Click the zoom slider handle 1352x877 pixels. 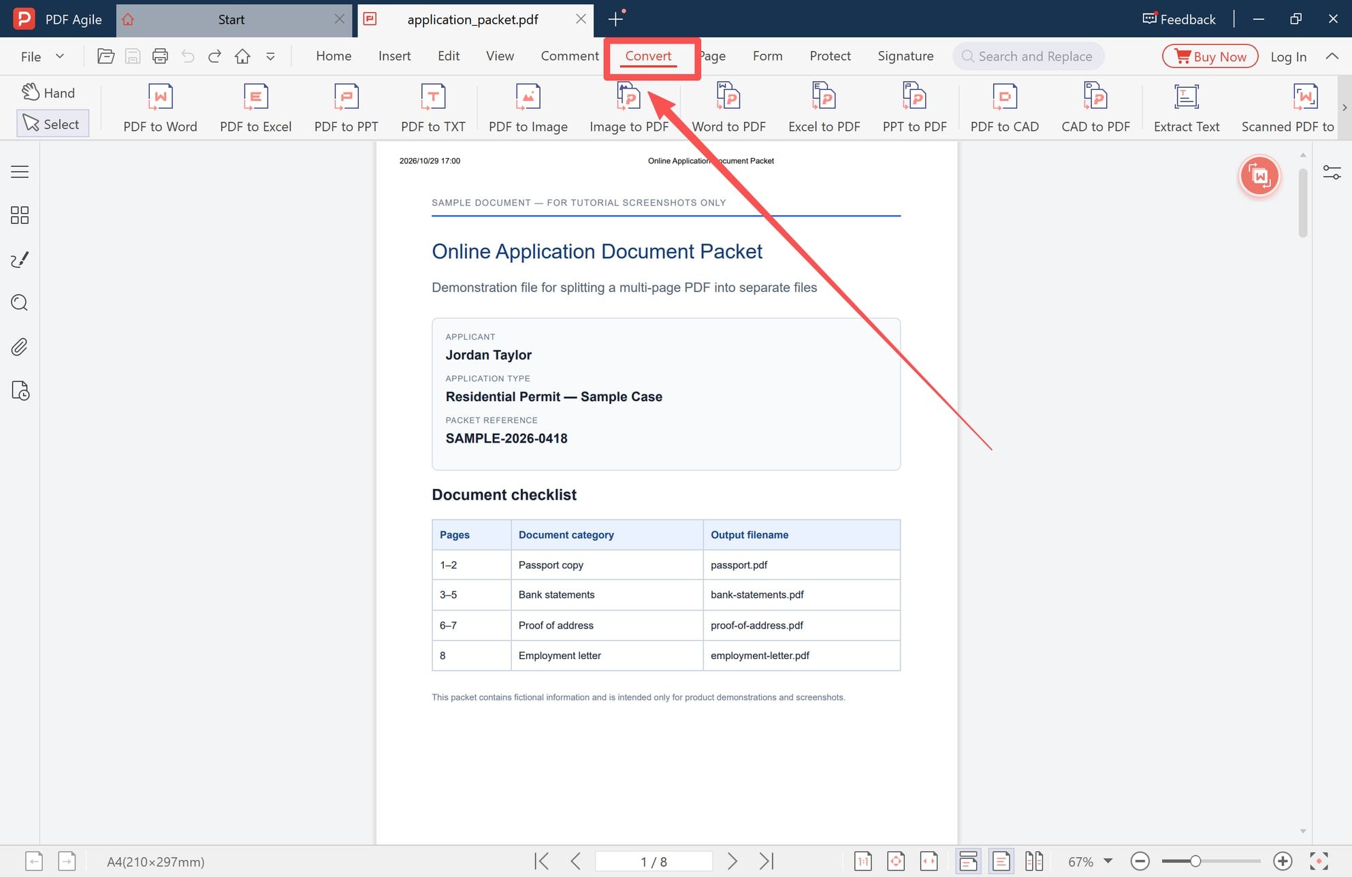coord(1195,861)
